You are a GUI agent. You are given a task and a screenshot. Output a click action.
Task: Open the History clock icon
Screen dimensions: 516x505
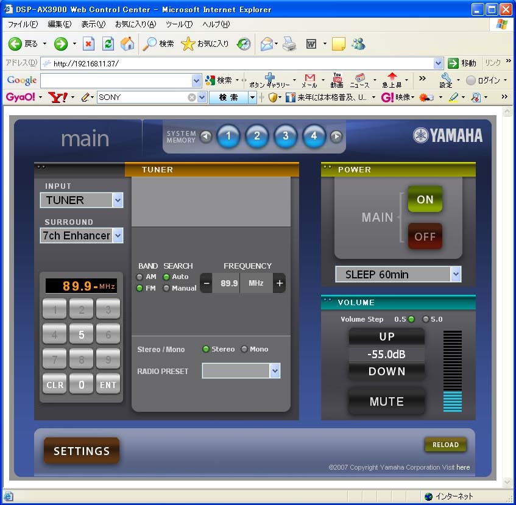click(x=244, y=44)
